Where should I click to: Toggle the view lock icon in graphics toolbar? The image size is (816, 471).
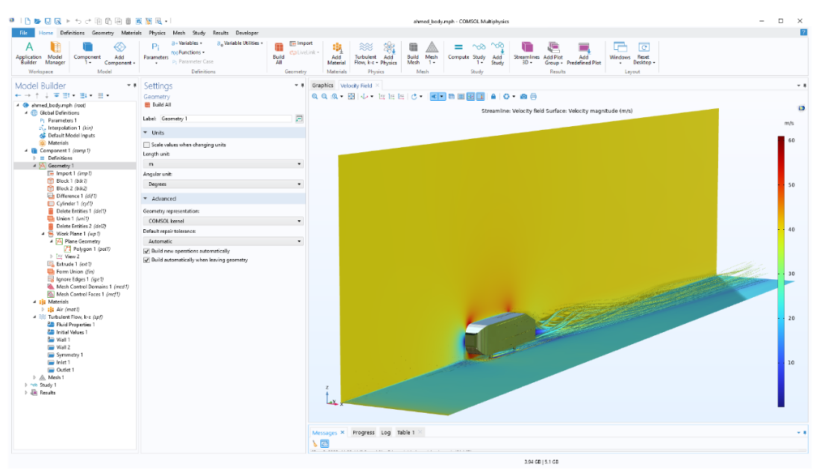pyautogui.click(x=493, y=96)
